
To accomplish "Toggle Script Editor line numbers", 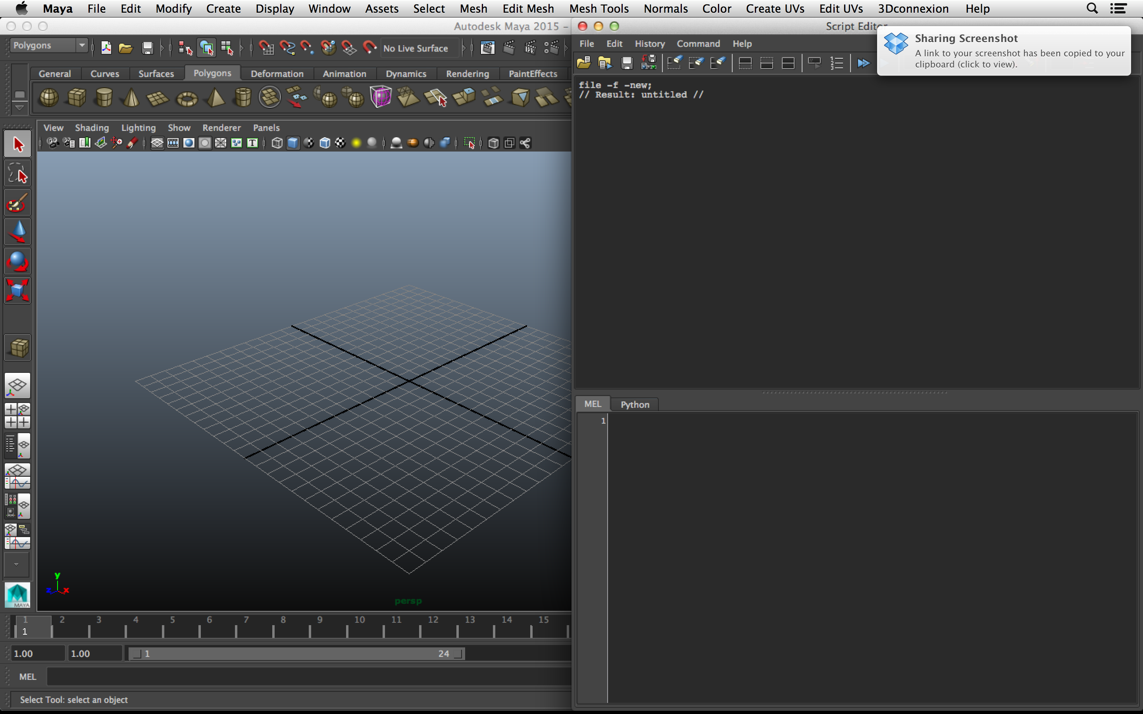I will (x=837, y=63).
